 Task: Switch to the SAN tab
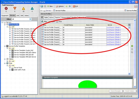[x=22, y=15]
